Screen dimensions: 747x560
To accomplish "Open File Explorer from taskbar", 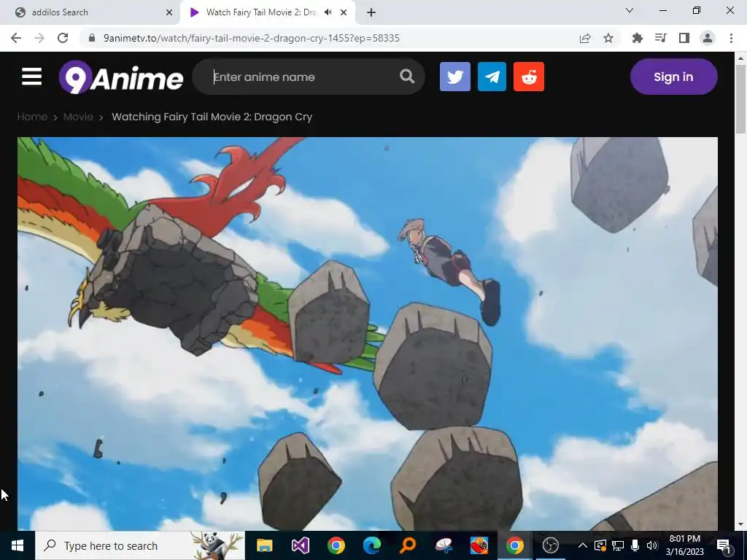I will (x=264, y=545).
